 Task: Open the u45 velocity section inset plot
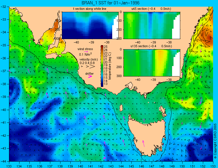click(x=152, y=25)
